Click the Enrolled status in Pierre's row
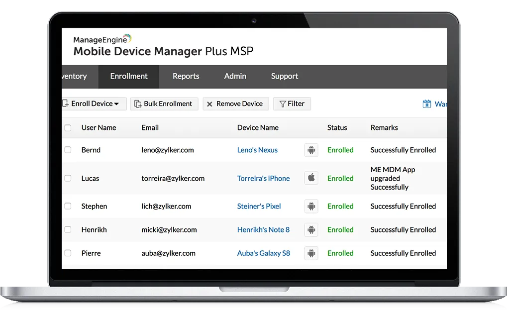The width and height of the screenshot is (507, 320). tap(340, 253)
